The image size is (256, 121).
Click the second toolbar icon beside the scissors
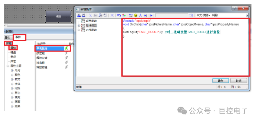pyautogui.click(x=84, y=15)
